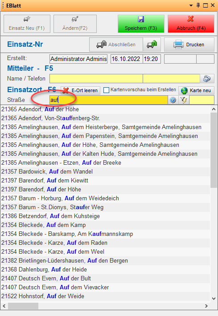Image resolution: width=218 pixels, height=316 pixels.
Task: Print using the Drucken button
Action: 189,45
